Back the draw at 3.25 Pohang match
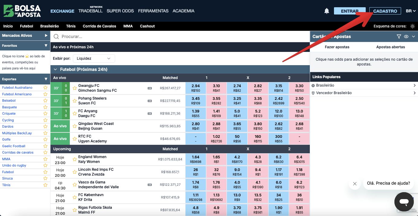Screen dimensions: 418x216 (237, 101)
